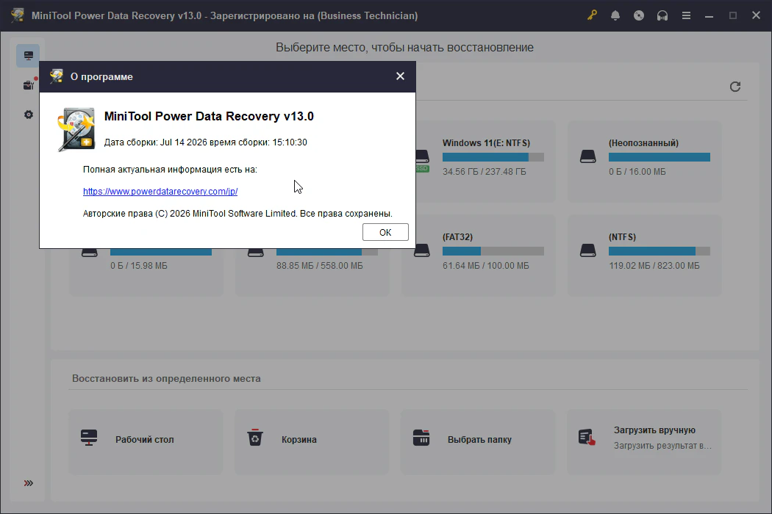
Task: Select the Windows 11 (E: NTFS) drive
Action: [485, 161]
